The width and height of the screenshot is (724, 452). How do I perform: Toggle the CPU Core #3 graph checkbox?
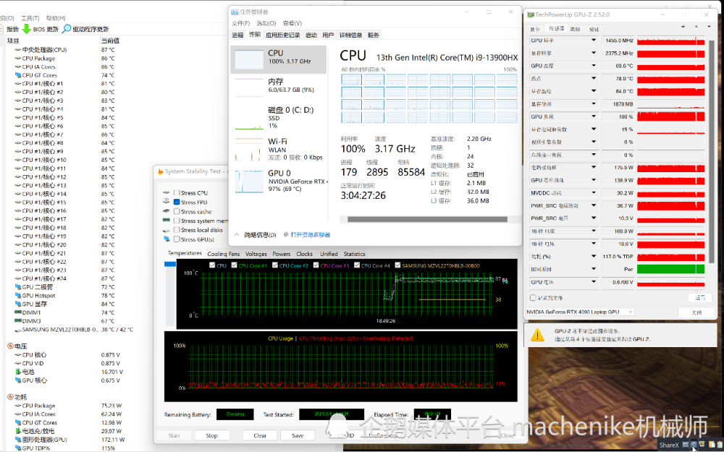(316, 265)
